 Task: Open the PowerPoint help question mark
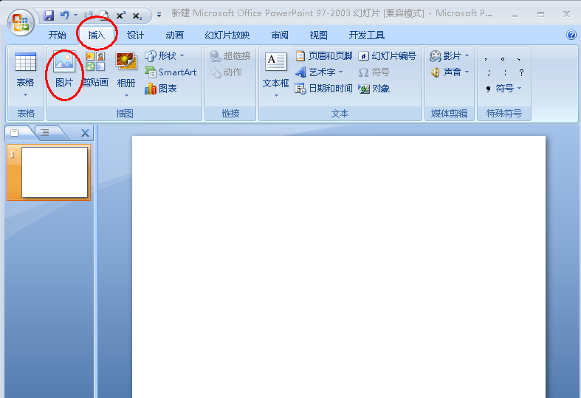571,35
